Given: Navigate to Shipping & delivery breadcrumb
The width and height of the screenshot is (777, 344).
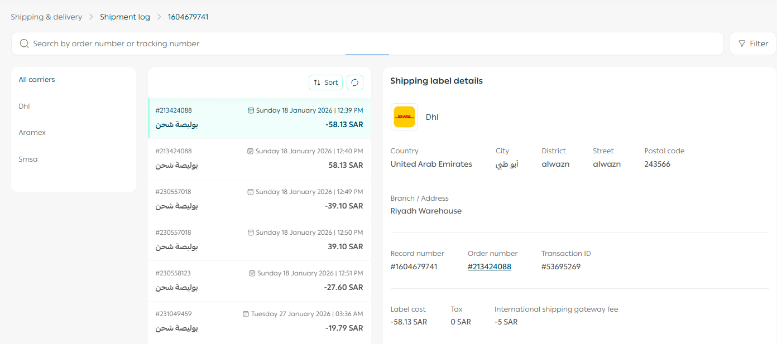Looking at the screenshot, I should pyautogui.click(x=46, y=17).
